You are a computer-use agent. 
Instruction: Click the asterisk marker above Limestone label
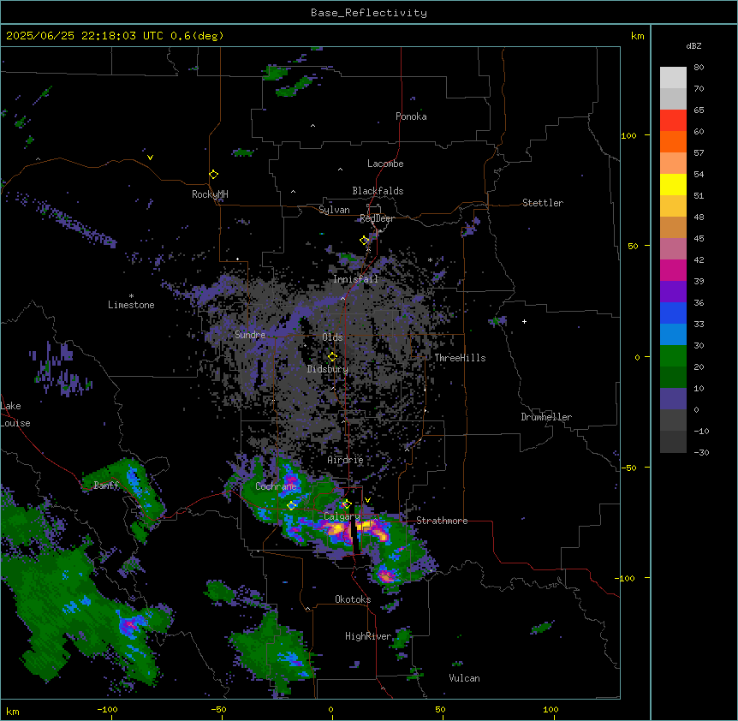point(131,296)
